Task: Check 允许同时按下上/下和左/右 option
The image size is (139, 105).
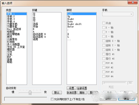Action: click(x=52, y=99)
